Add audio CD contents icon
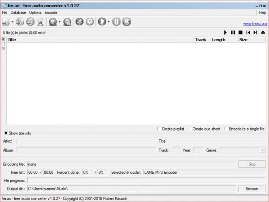 click(x=20, y=22)
